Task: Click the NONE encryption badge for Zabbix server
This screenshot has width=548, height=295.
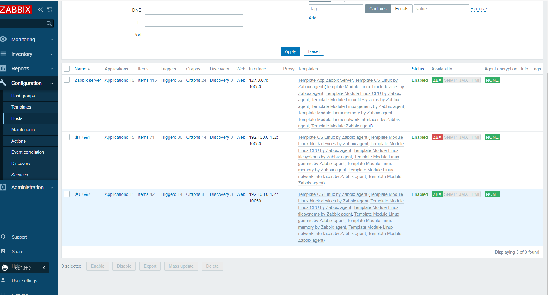Action: click(492, 80)
